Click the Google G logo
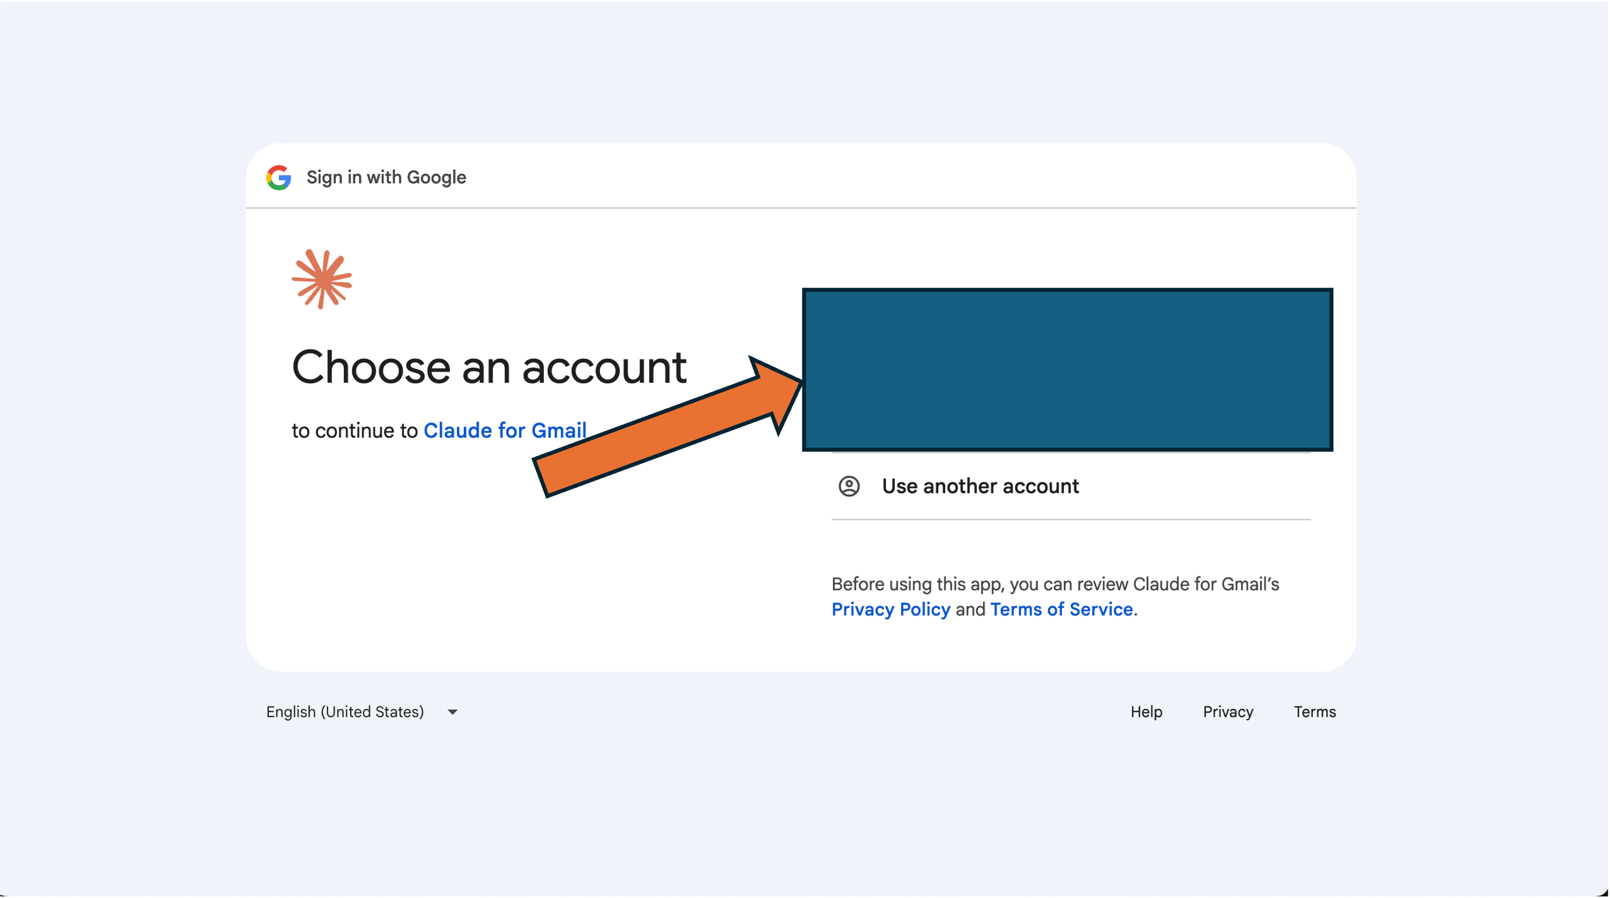1610x898 pixels. click(279, 178)
